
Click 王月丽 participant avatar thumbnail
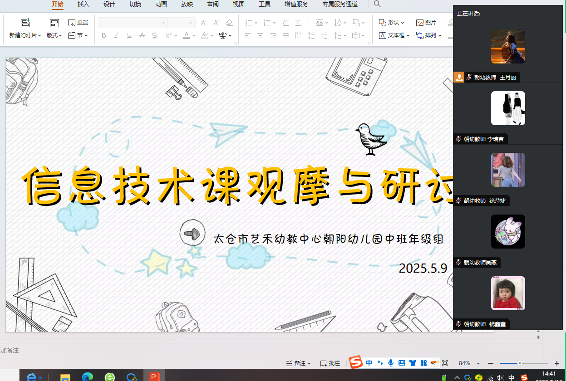[508, 47]
